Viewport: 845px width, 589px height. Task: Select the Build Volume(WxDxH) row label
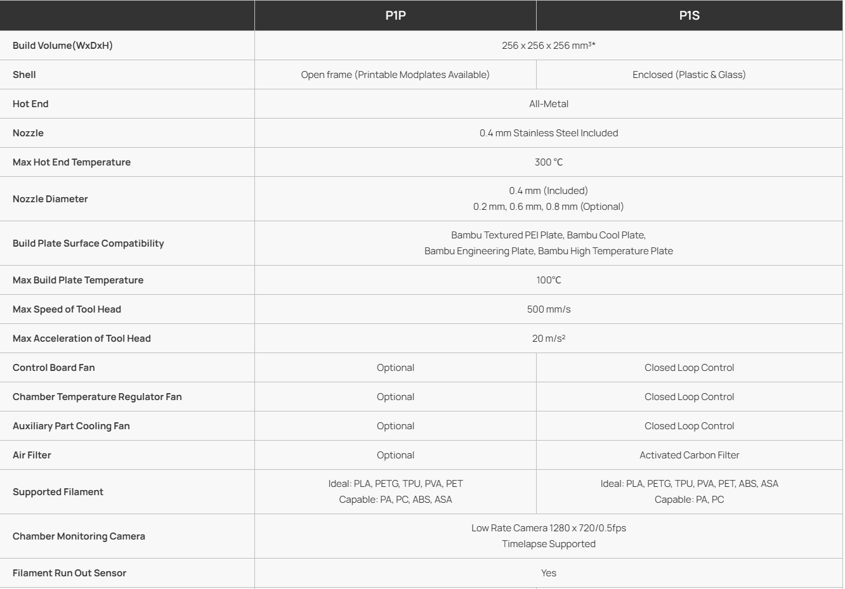pyautogui.click(x=63, y=46)
